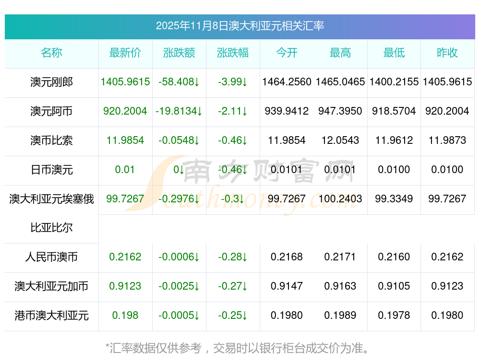Select the 港币澳大利亚元 row name
The width and height of the screenshot is (480, 363).
coord(51,316)
